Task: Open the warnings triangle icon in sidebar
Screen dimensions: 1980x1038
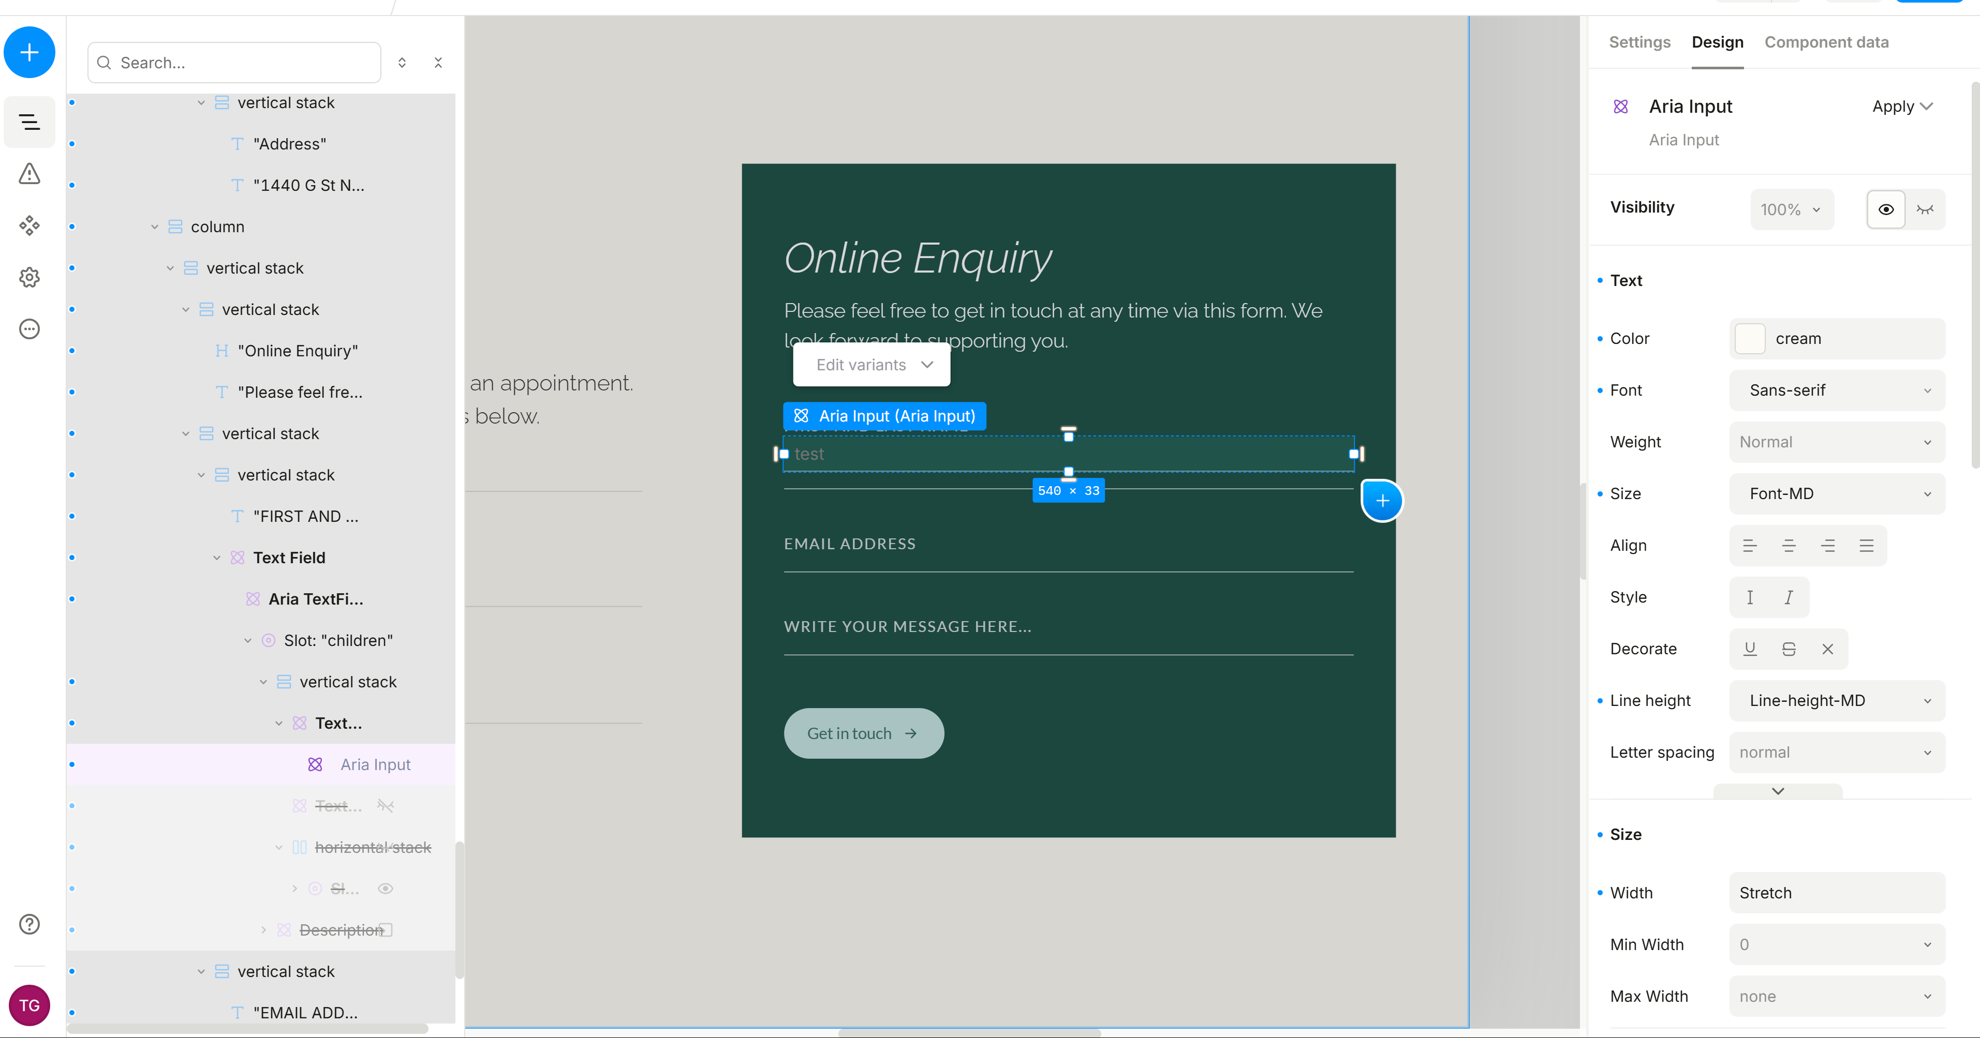Action: (29, 174)
